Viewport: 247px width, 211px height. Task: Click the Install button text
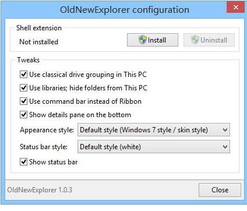click(x=157, y=40)
